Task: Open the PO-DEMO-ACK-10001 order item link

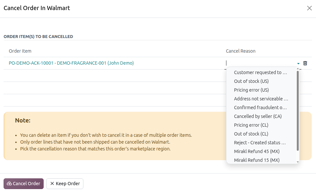Action: coord(71,63)
